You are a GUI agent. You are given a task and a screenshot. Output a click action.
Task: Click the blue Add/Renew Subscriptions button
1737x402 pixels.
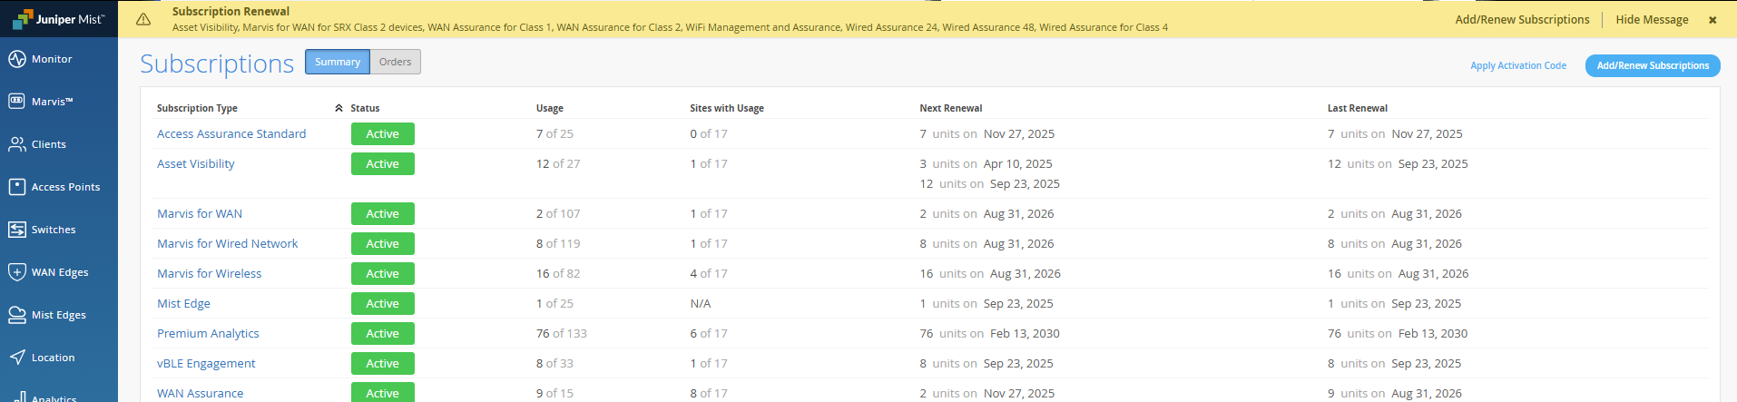[1653, 65]
